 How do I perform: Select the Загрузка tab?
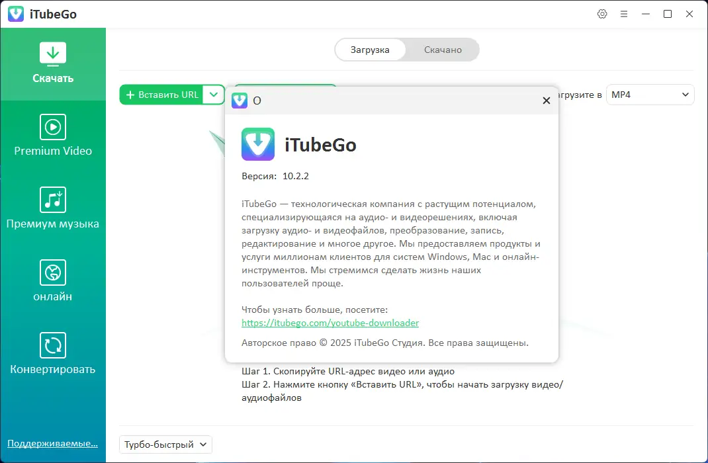point(371,49)
